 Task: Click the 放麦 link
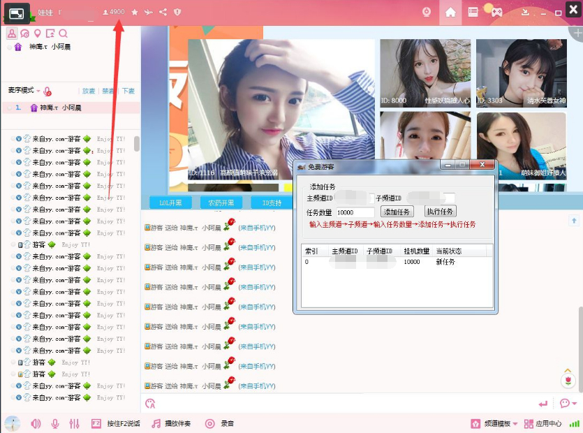point(89,91)
